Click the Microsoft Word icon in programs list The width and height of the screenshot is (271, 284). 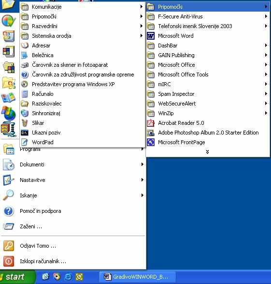pos(151,36)
